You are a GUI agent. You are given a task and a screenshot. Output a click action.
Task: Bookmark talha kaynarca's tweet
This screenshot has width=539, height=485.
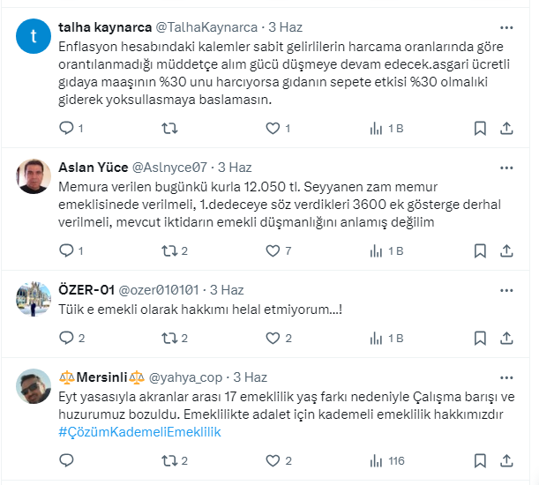480,129
